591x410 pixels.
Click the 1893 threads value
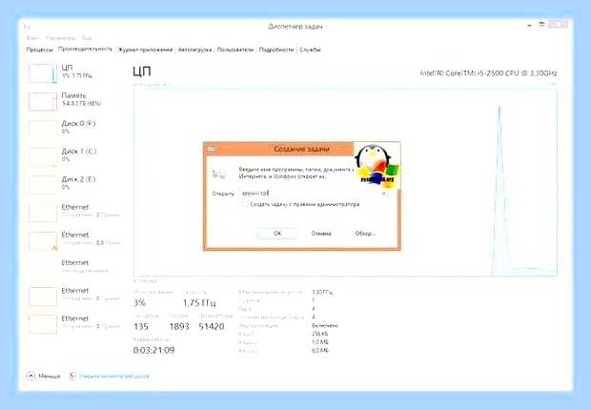(179, 326)
